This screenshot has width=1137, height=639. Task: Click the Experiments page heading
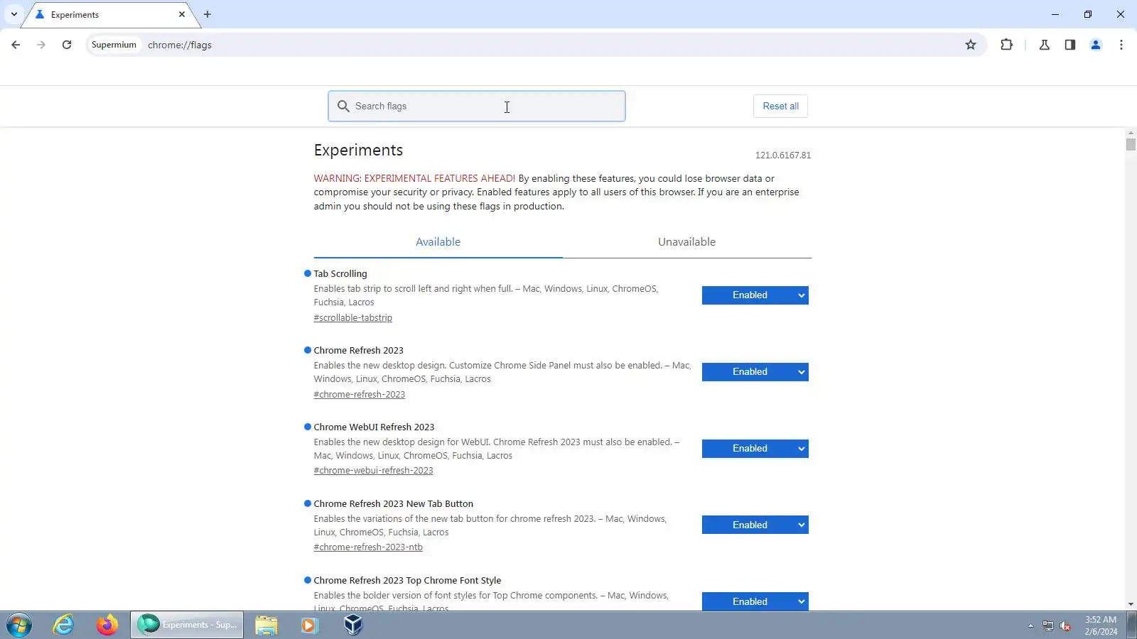pos(358,151)
